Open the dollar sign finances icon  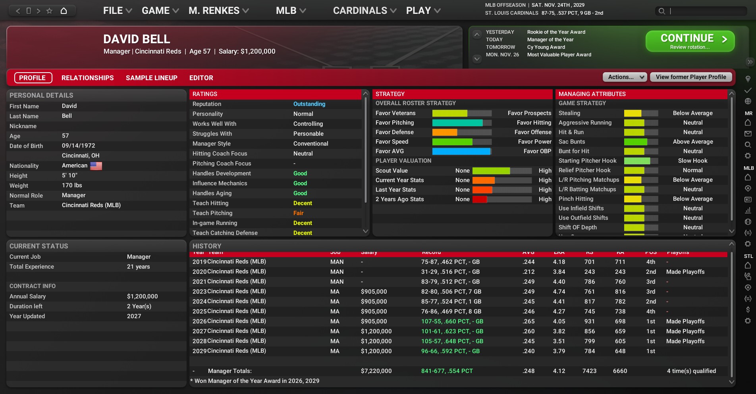pos(748,309)
